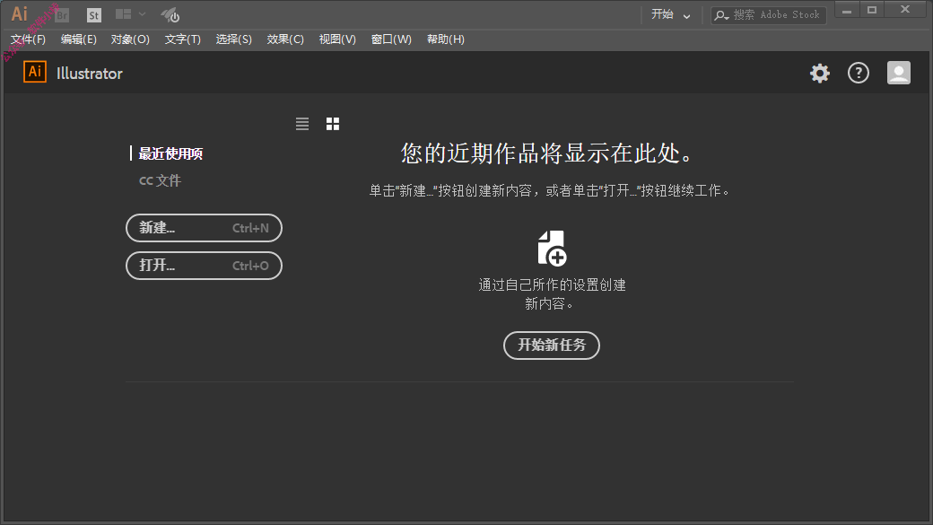Select the 最近使用项 tab
The image size is (933, 525).
click(x=170, y=153)
